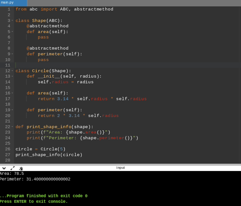
Task: Click 'from abc import ABC, abstractmethod' line
Action: 64,9
